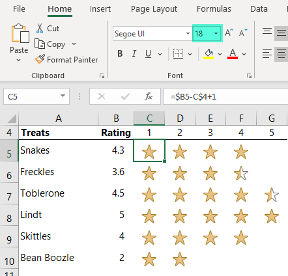Click the Name Box showing C5
The height and width of the screenshot is (276, 288).
(36, 96)
